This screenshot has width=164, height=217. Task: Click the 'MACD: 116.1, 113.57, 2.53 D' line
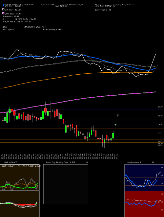point(17,22)
